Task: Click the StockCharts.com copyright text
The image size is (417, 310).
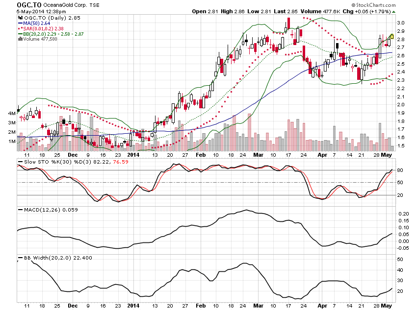Action: point(373,5)
